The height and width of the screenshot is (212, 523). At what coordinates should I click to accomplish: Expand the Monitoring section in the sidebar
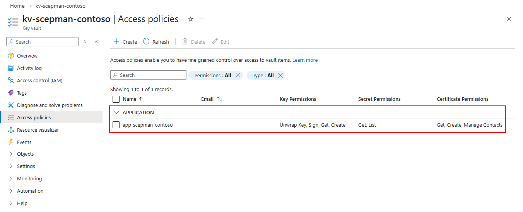coord(29,178)
